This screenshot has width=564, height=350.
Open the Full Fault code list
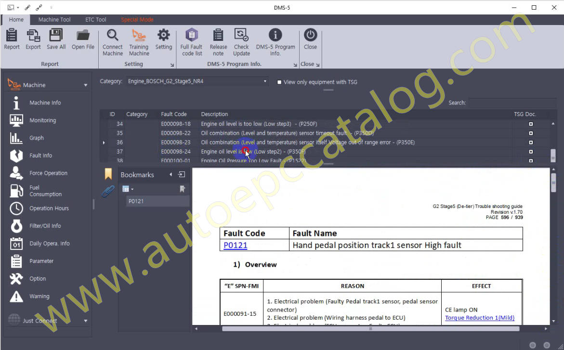tap(192, 41)
